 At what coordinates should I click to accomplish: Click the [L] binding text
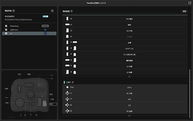tap(130, 66)
